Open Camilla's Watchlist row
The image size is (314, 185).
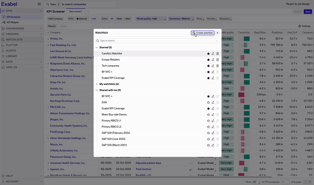[x=157, y=53]
